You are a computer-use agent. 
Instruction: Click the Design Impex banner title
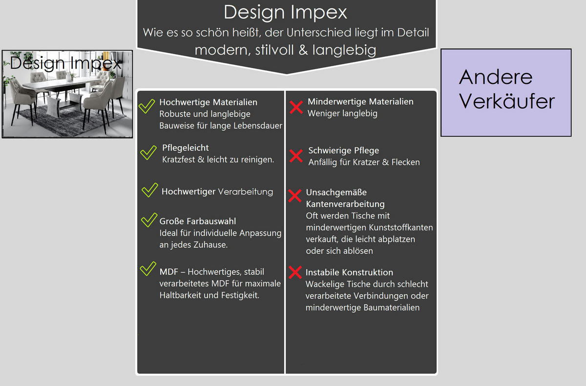[286, 12]
